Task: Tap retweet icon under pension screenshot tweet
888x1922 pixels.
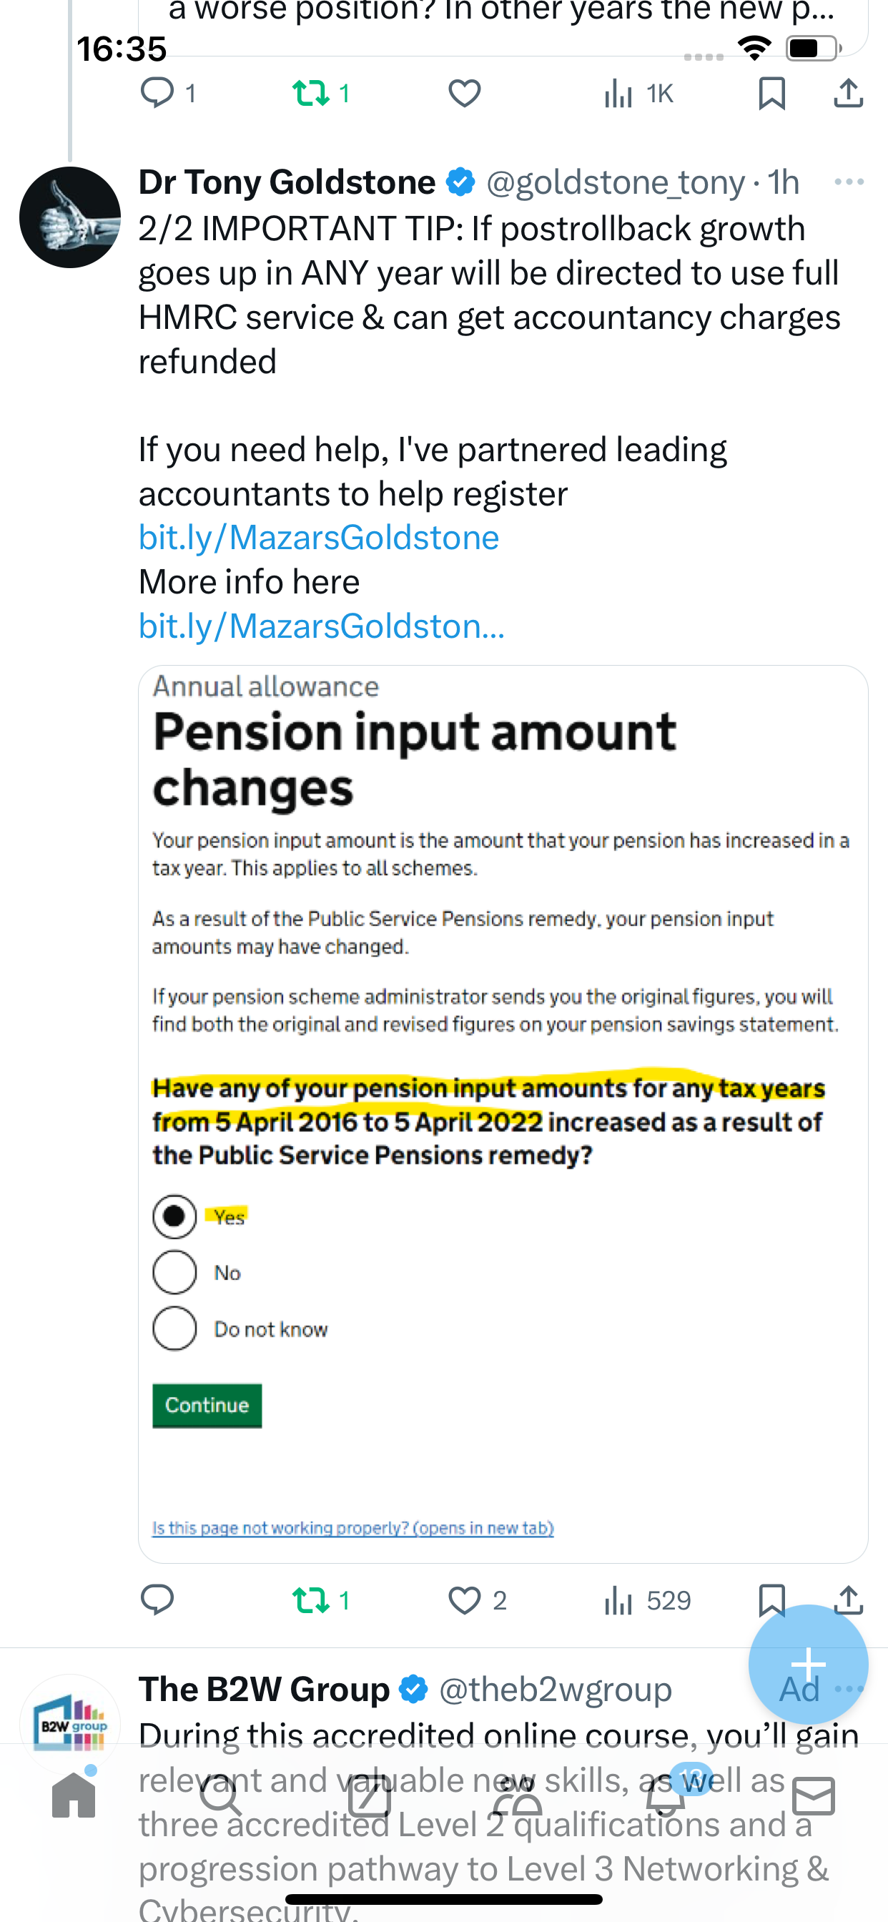Action: pyautogui.click(x=320, y=1600)
